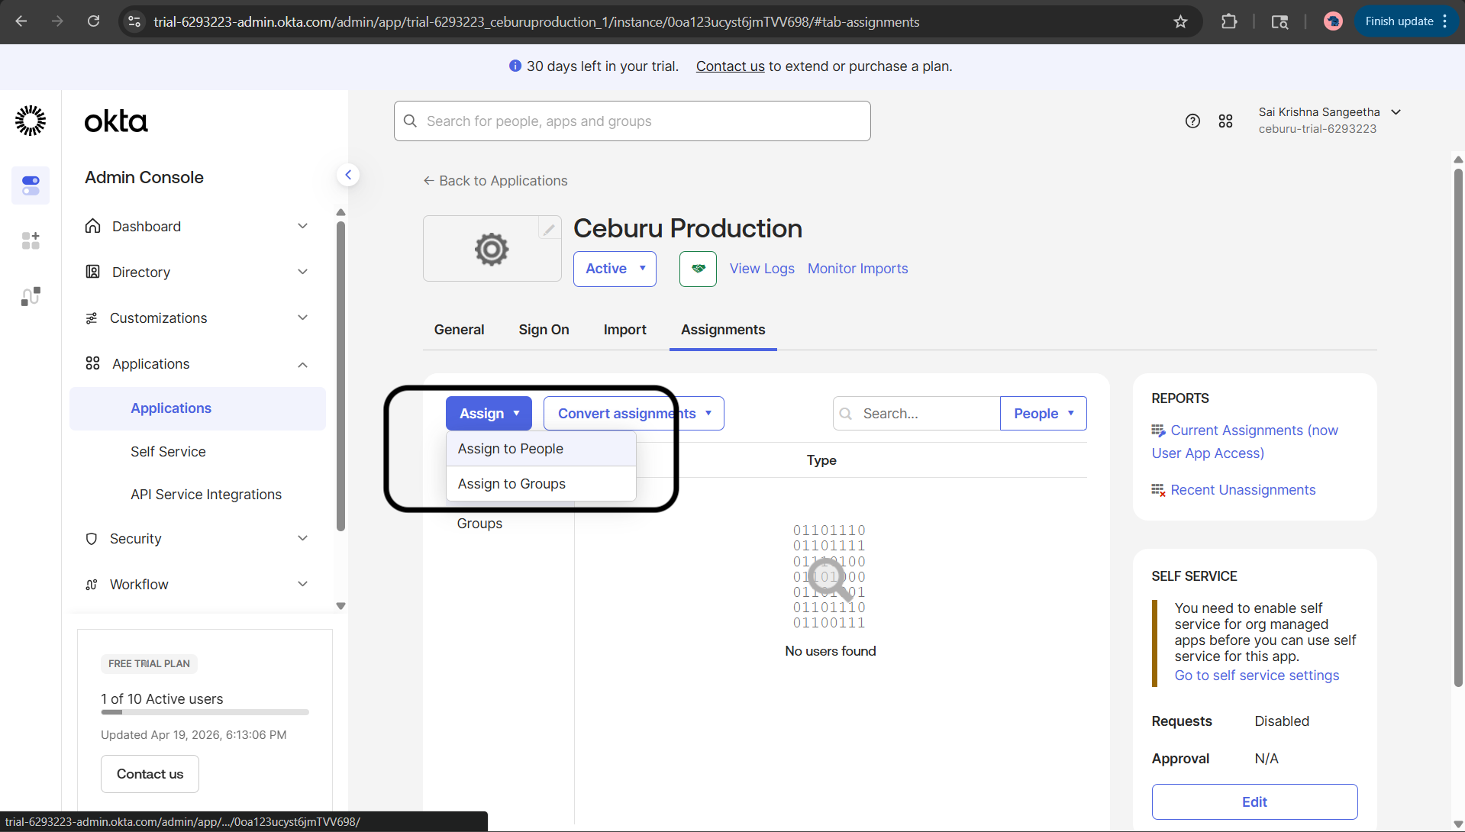Click the Dashboard home icon
This screenshot has height=832, width=1465.
coord(93,226)
